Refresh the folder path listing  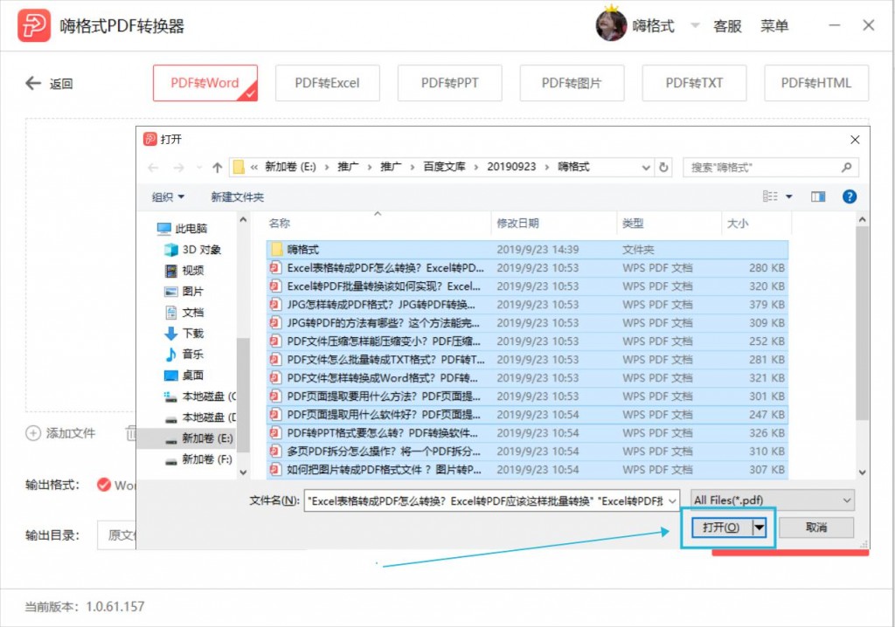pos(663,167)
